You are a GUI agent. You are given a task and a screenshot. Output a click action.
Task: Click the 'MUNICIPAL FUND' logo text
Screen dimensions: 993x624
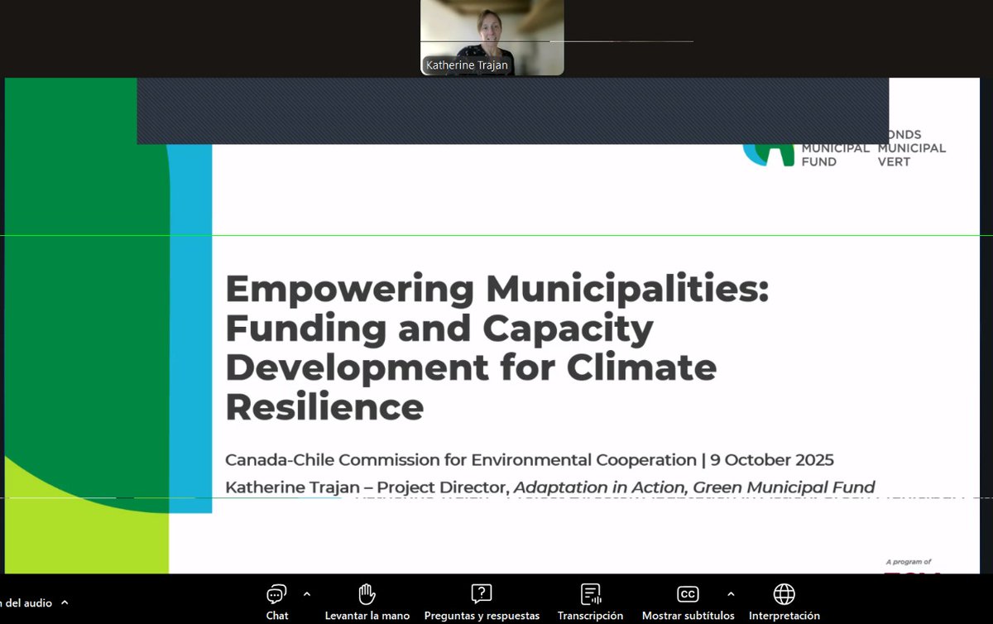coord(835,154)
